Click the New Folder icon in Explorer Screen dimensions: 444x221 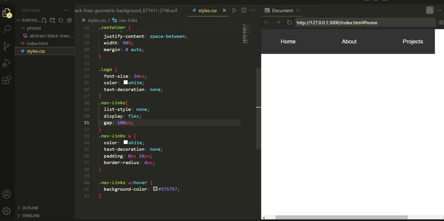(x=53, y=20)
